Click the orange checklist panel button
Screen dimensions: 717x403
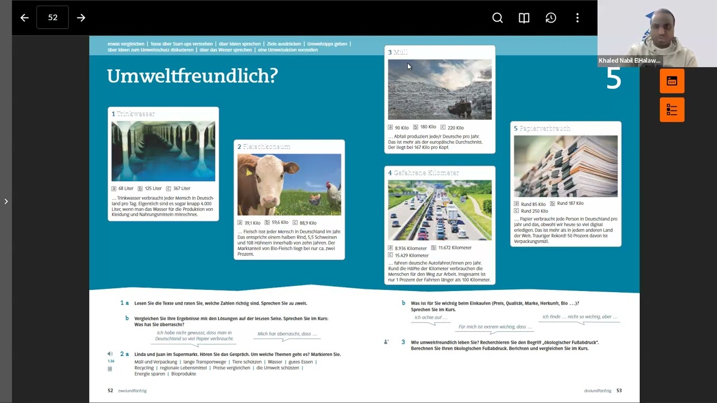click(672, 109)
